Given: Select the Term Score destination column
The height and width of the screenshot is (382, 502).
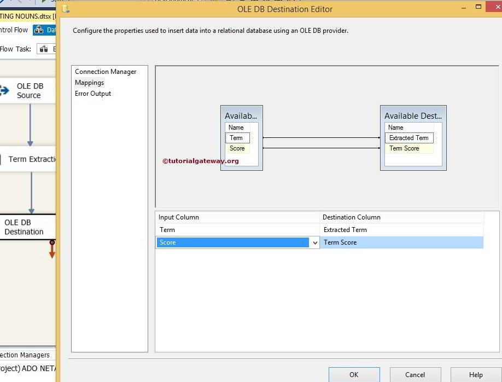Looking at the screenshot, I should 406,148.
